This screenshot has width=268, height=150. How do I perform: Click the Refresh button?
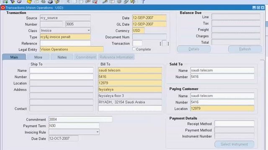(245, 49)
